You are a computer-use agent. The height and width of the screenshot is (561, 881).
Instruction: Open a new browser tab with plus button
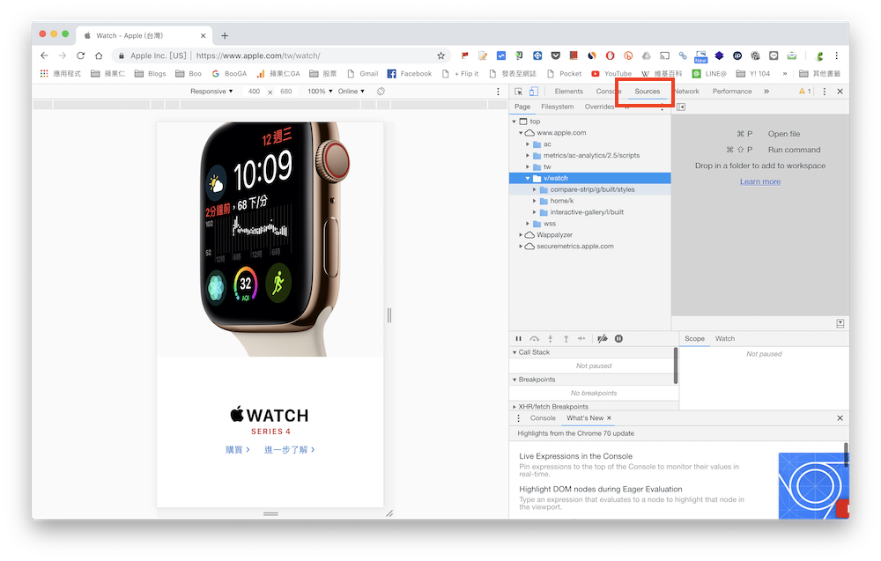(225, 35)
